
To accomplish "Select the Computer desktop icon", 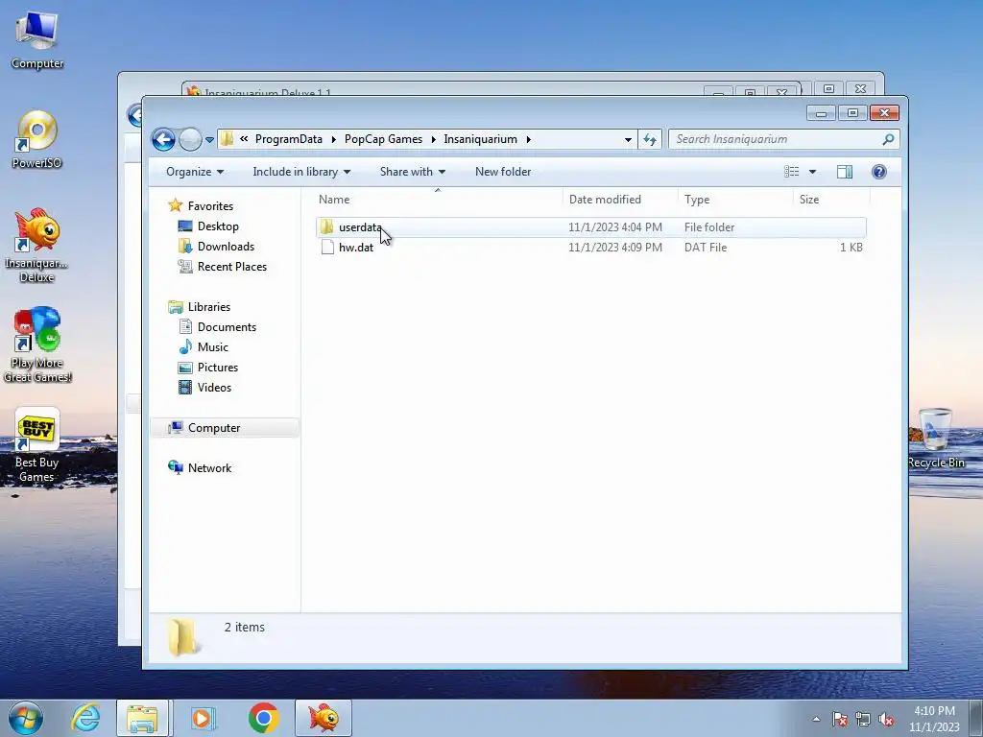I will click(x=37, y=41).
